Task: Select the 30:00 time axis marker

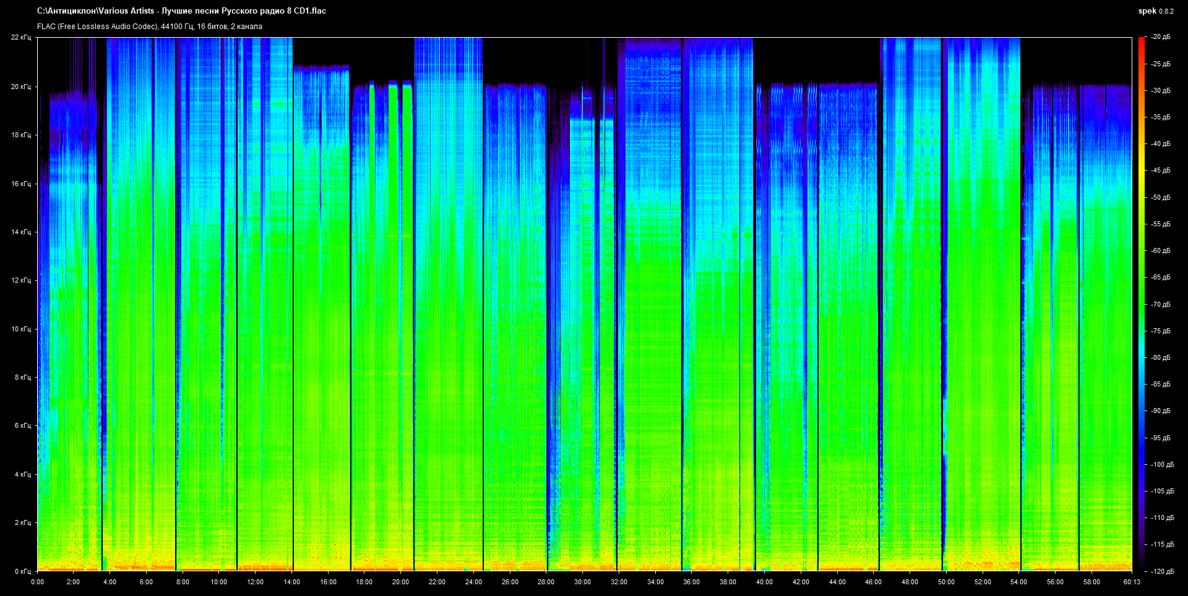Action: pos(582,582)
